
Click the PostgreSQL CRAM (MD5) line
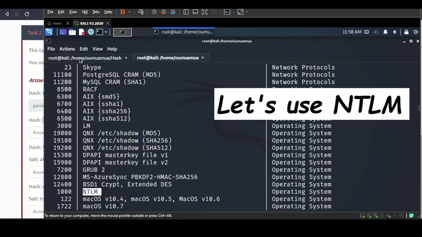tap(121, 75)
